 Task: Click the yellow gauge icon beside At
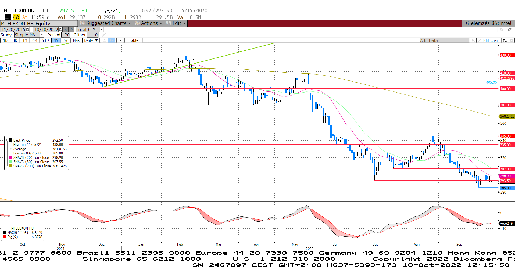coord(16,17)
